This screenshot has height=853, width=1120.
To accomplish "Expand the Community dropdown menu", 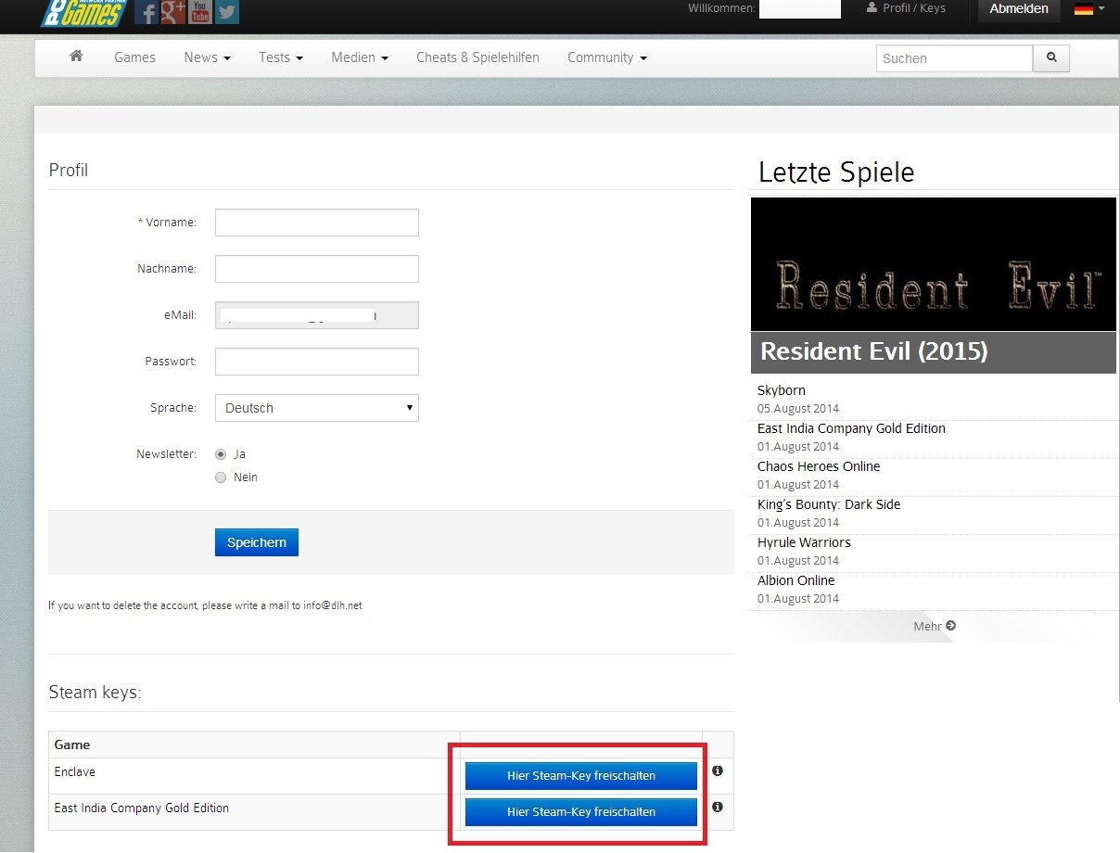I will (607, 57).
